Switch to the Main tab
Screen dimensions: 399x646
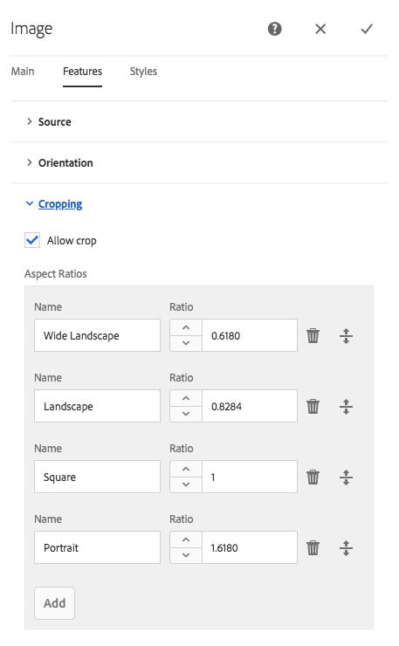point(23,72)
